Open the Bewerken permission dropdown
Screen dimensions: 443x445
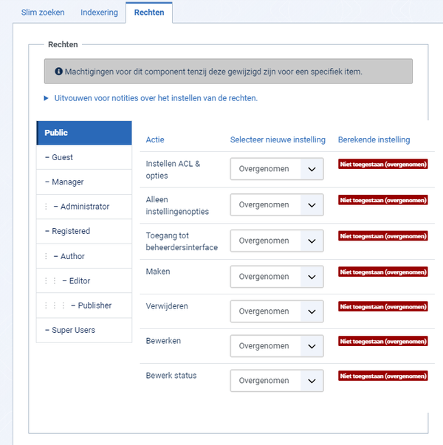[x=277, y=345]
